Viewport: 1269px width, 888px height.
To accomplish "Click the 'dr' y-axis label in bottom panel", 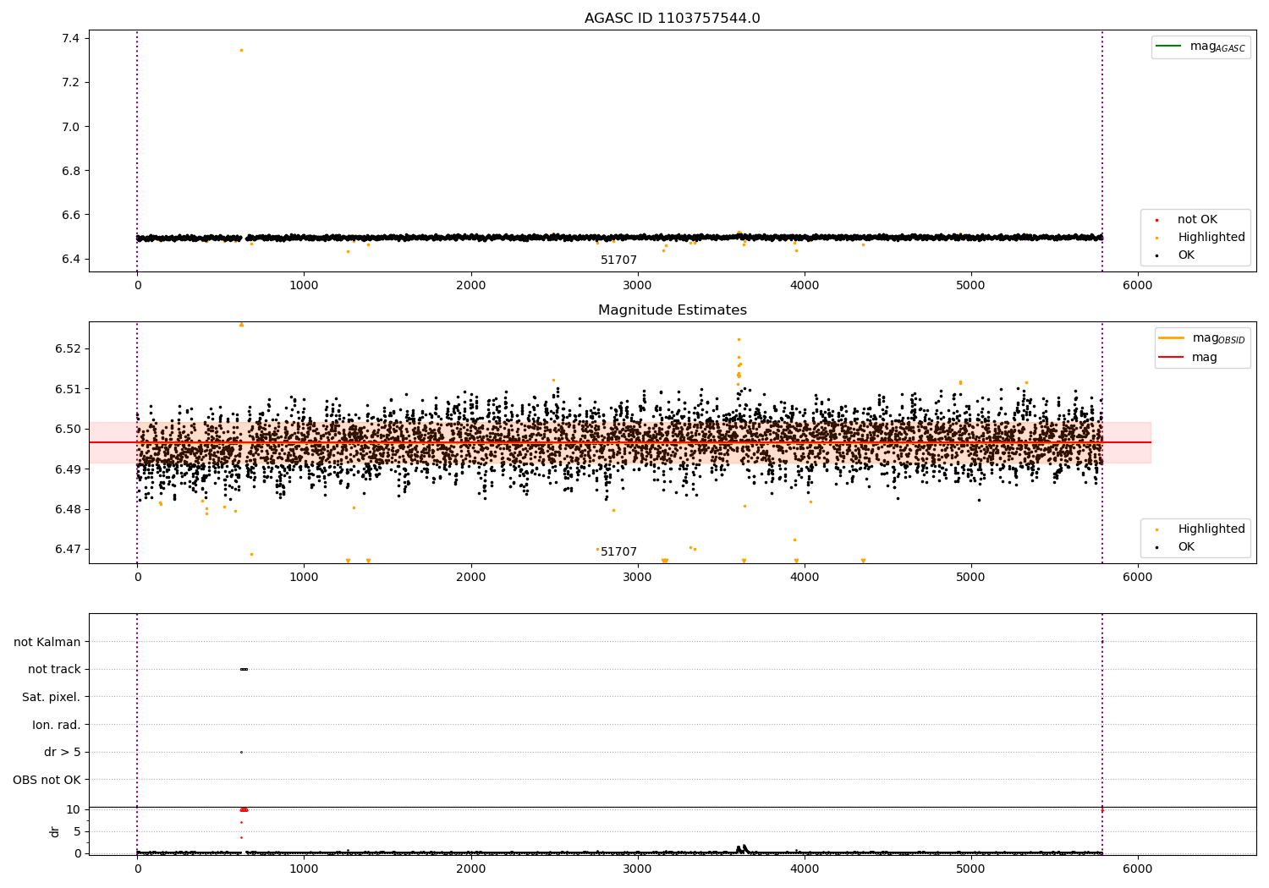I will pyautogui.click(x=55, y=831).
